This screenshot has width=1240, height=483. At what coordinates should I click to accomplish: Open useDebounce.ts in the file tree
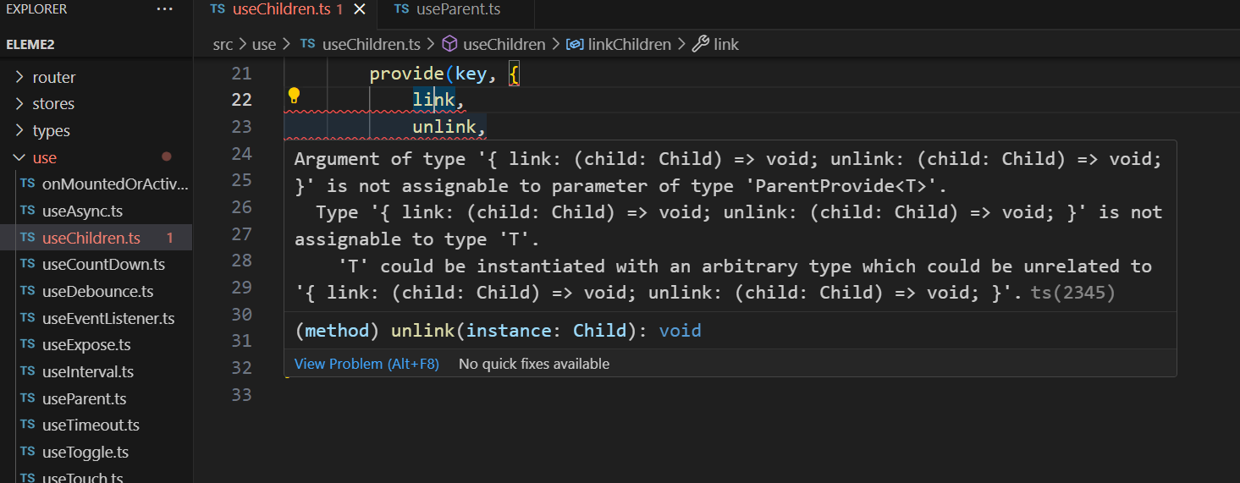click(97, 292)
